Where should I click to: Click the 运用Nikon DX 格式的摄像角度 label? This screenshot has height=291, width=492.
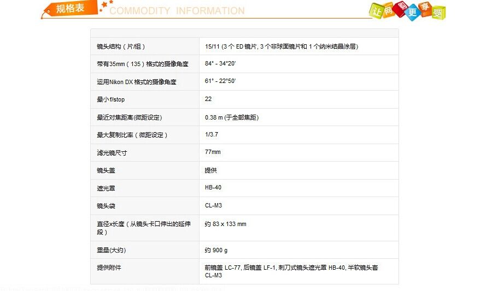click(137, 82)
